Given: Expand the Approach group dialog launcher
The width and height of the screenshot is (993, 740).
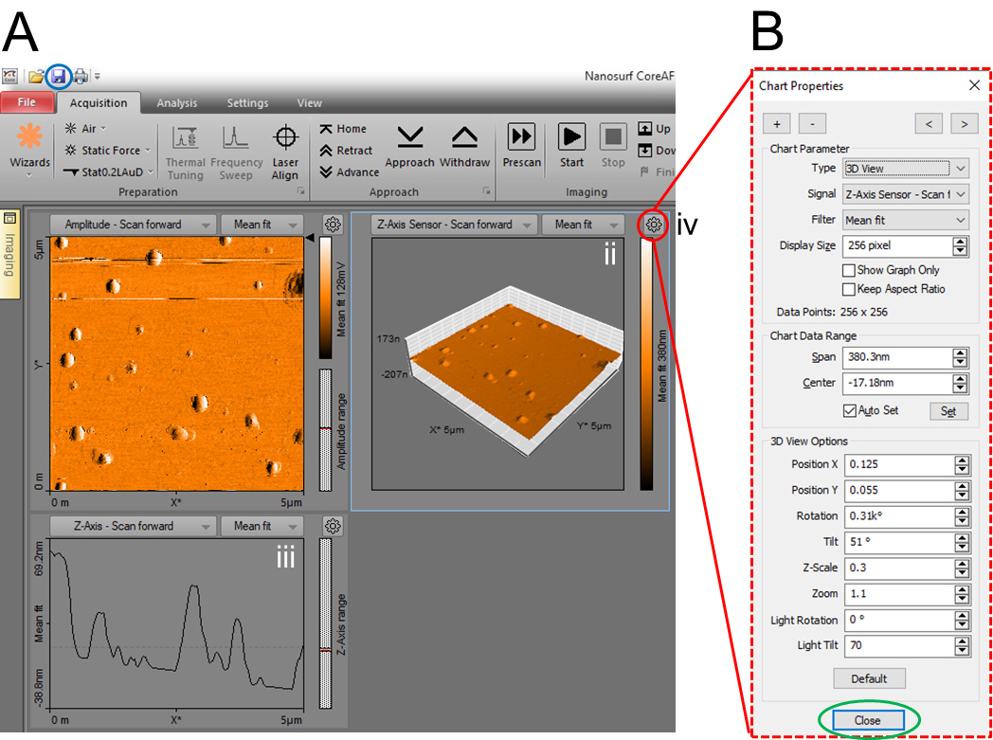Looking at the screenshot, I should pos(486,190).
